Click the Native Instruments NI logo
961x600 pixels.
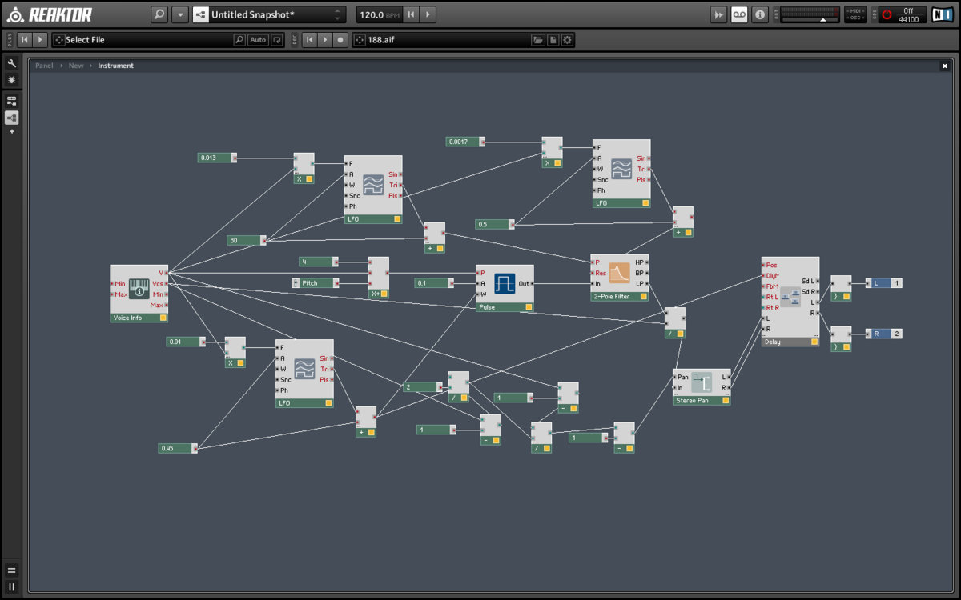point(943,14)
